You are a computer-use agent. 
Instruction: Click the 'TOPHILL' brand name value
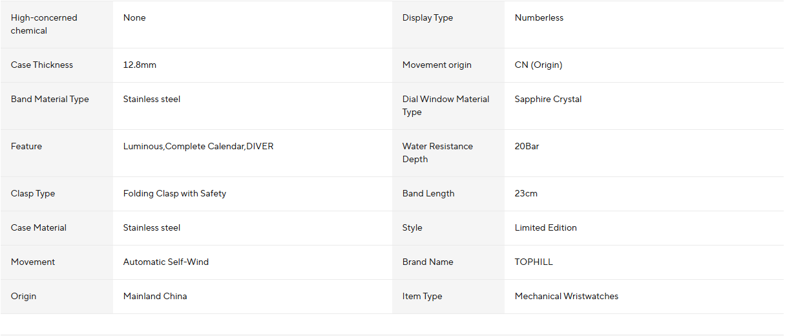click(534, 262)
